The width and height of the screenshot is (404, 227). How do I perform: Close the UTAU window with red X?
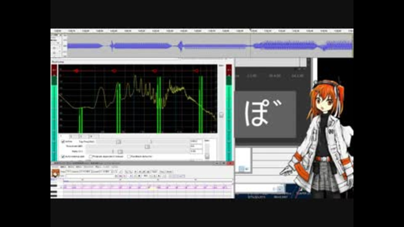[x=231, y=164]
